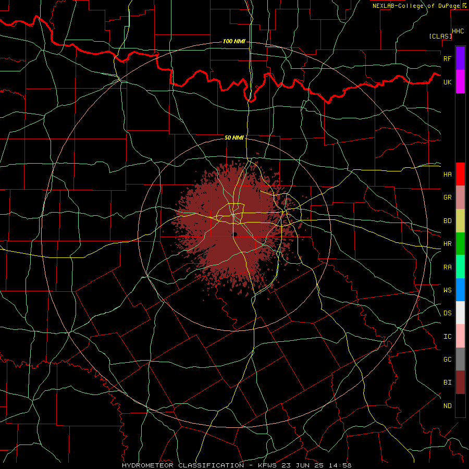The width and height of the screenshot is (469, 469).
Task: Click the HHC product label
Action: [x=458, y=31]
